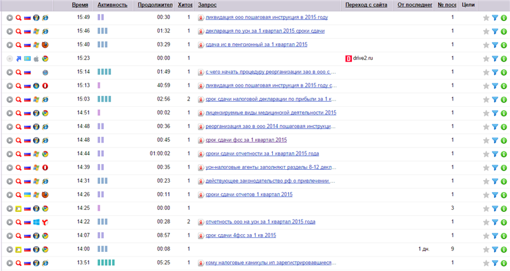Open query 'сроки сдачи отчетности за 1 квартал 2015 года'

[262, 154]
